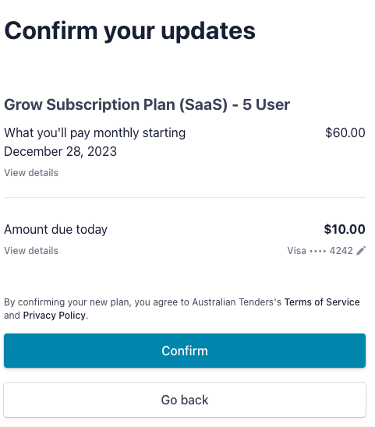Click the pencil icon to edit payment card
The width and height of the screenshot is (375, 427).
tap(361, 251)
